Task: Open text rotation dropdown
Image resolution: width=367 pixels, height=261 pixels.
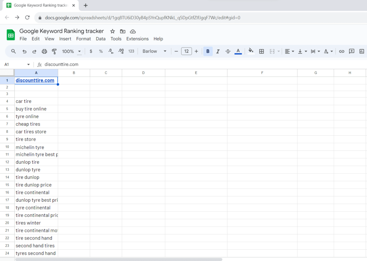Action: 328,51
